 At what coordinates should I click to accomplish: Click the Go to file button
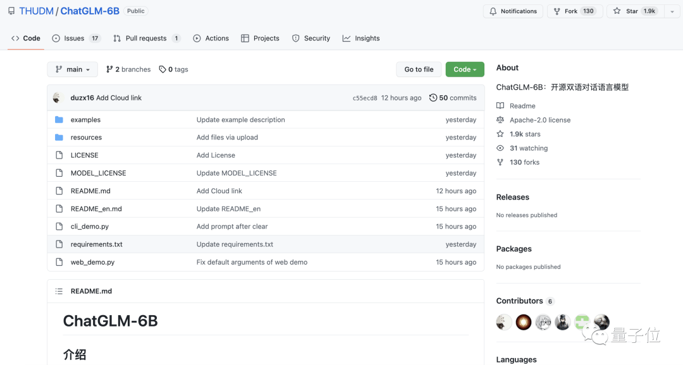tap(419, 69)
